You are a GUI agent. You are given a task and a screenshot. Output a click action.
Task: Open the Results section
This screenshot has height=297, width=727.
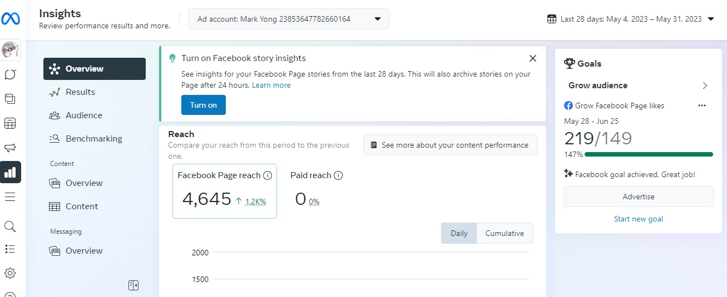pyautogui.click(x=95, y=92)
